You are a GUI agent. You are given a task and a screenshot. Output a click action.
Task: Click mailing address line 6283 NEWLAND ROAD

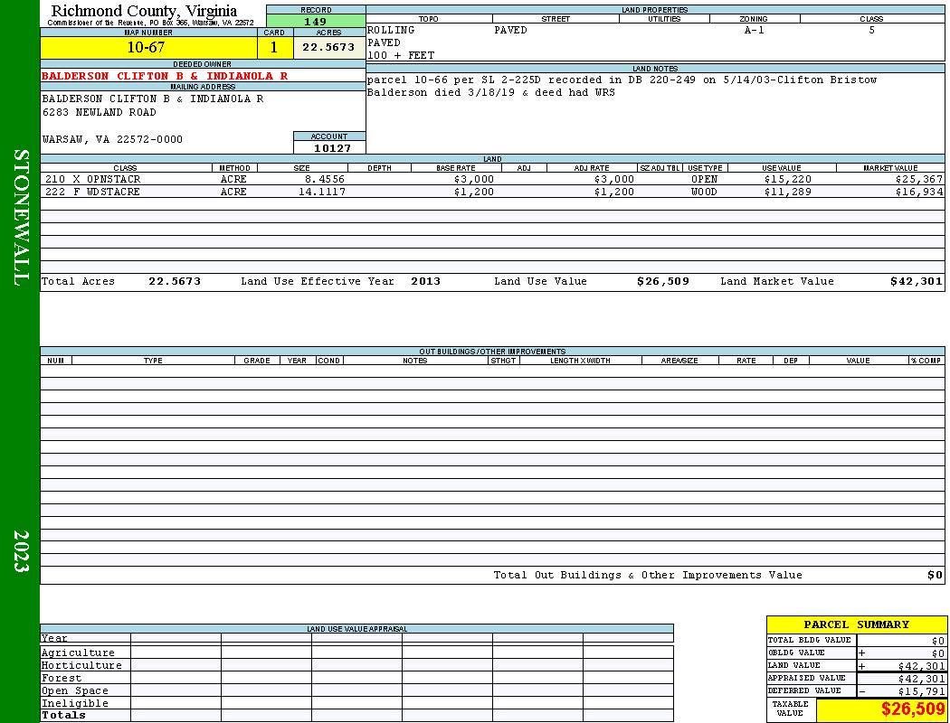(100, 113)
